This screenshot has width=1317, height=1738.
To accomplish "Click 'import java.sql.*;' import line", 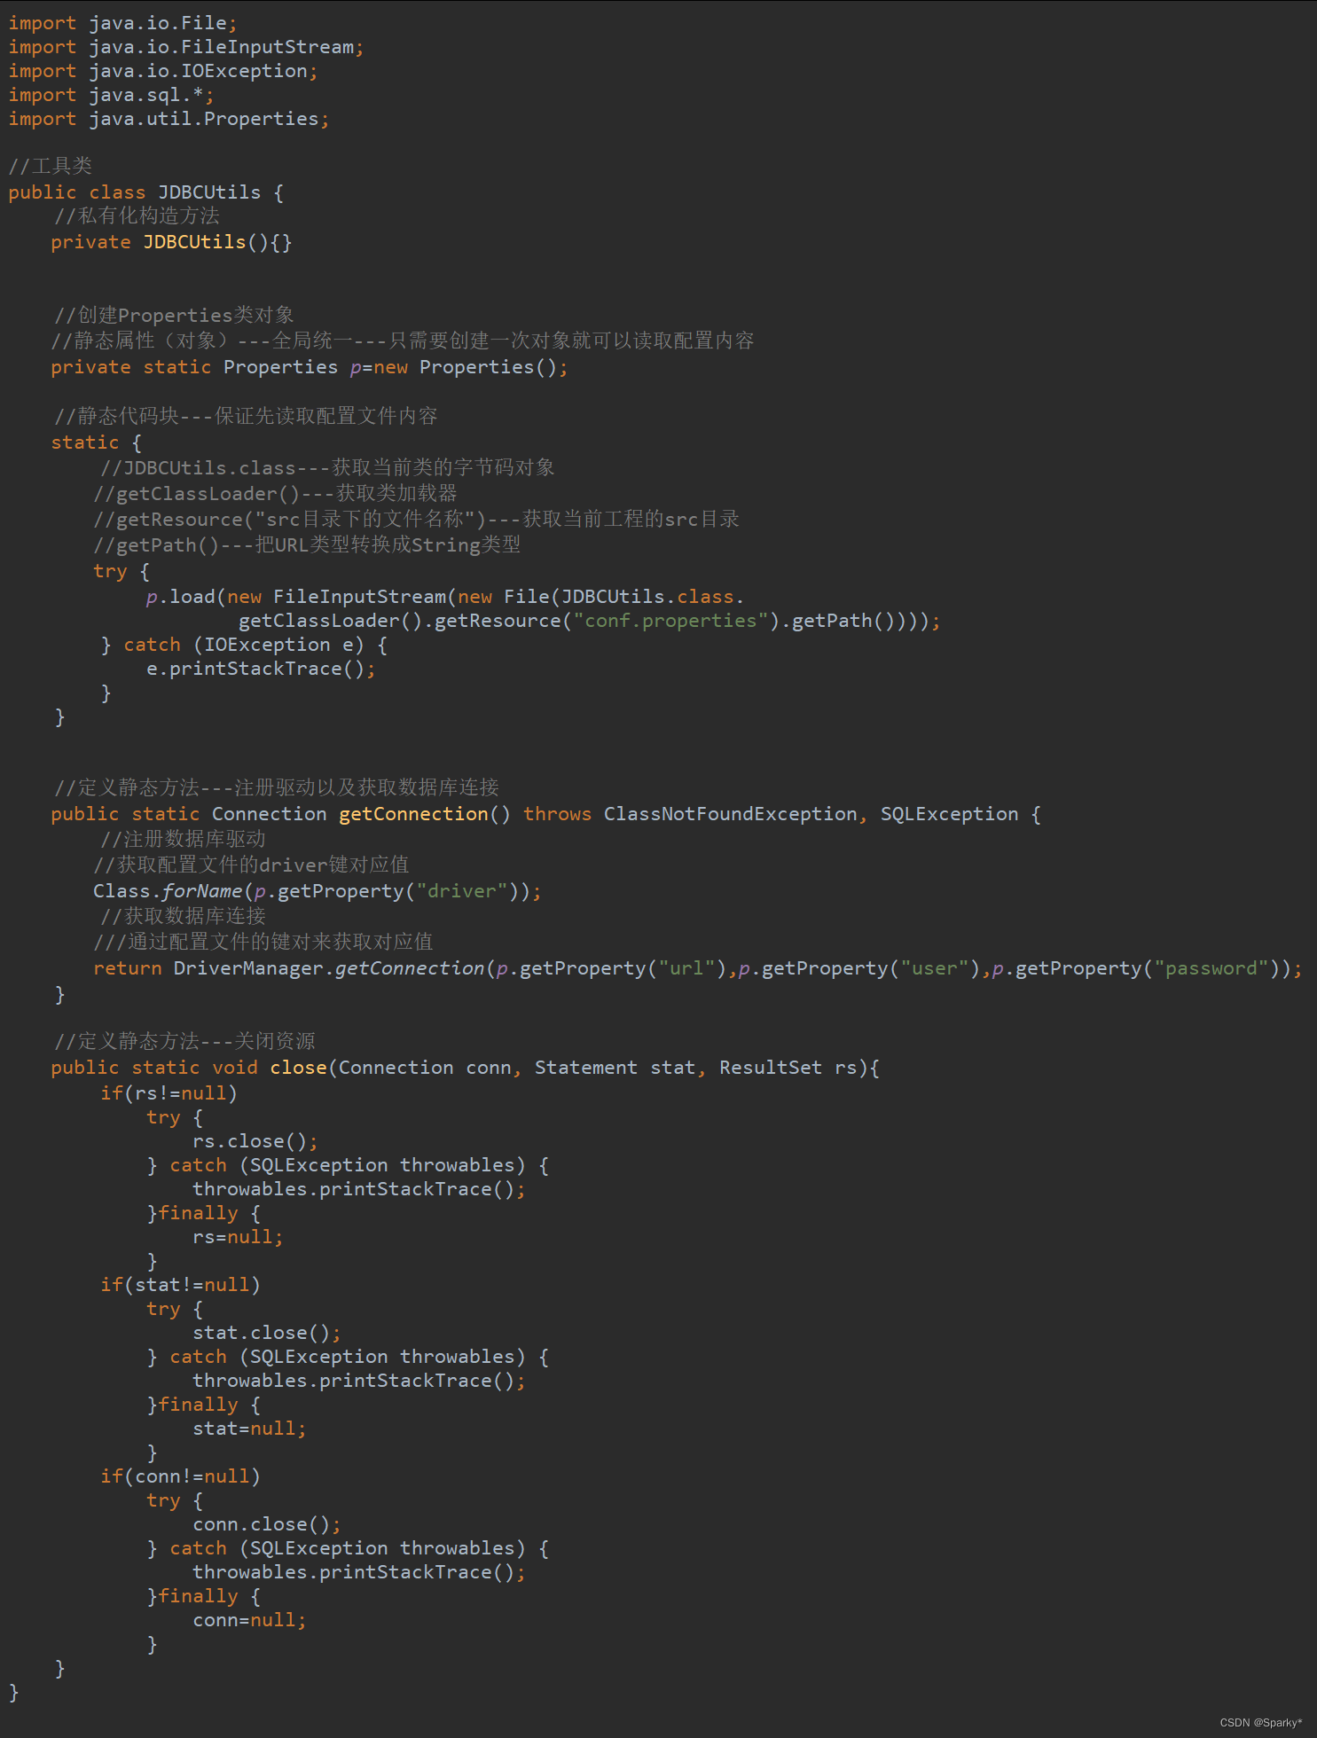I will (x=111, y=95).
